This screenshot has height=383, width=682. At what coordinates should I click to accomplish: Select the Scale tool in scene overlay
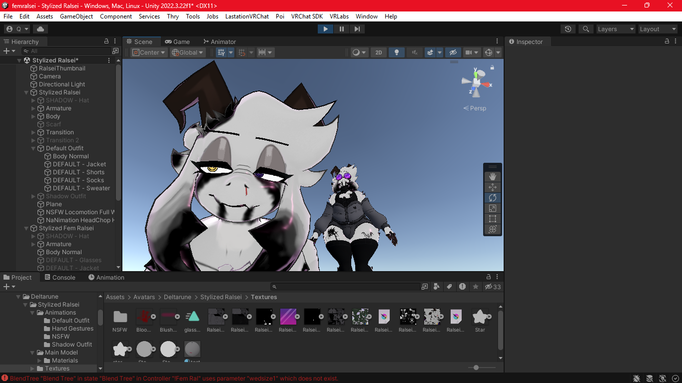(493, 208)
